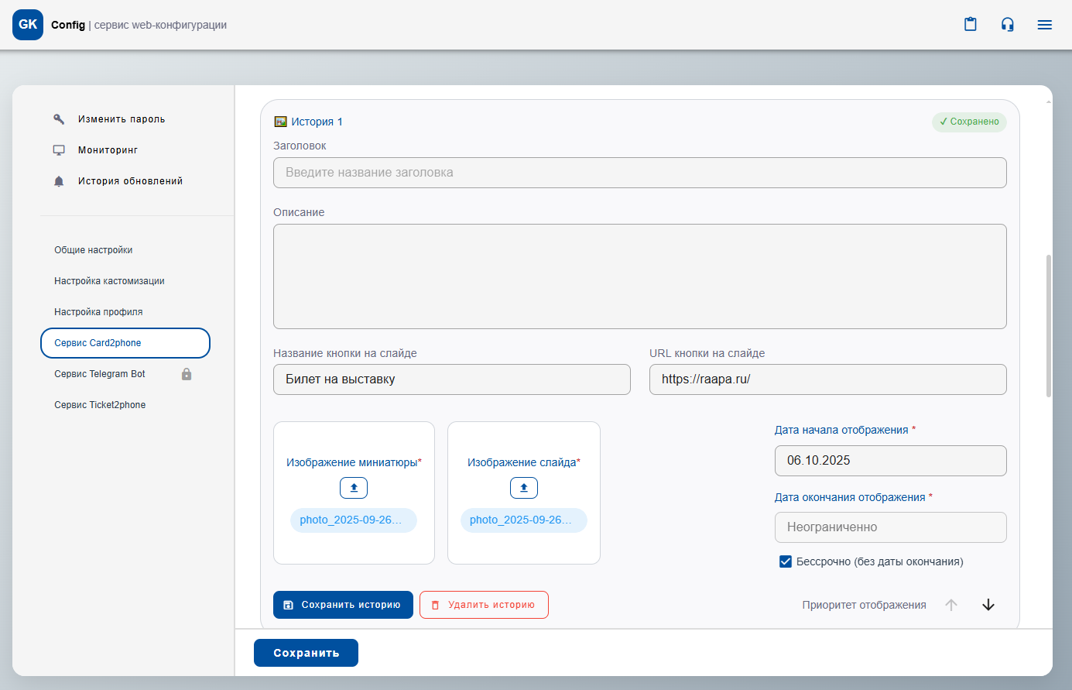Open the start date picker field
Viewport: 1072px width, 690px height.
890,461
